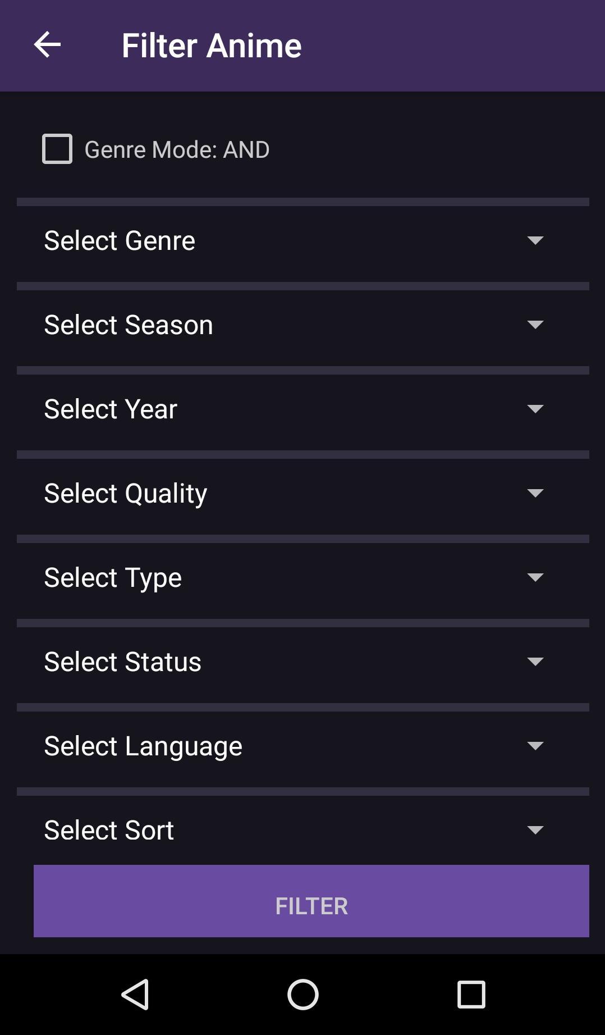The height and width of the screenshot is (1035, 605).
Task: Click the arrow beside Select Status
Action: click(535, 662)
